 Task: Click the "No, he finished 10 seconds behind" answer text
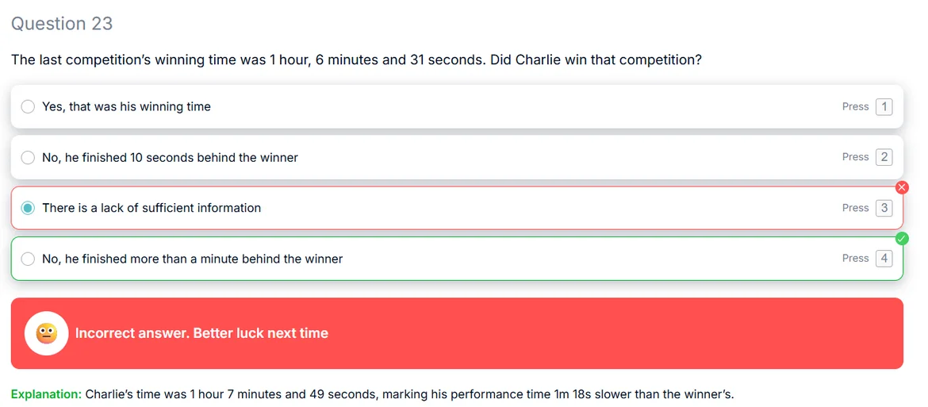(170, 158)
